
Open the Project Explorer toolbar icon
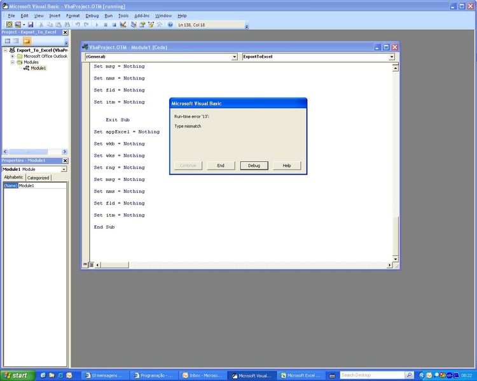[134, 25]
